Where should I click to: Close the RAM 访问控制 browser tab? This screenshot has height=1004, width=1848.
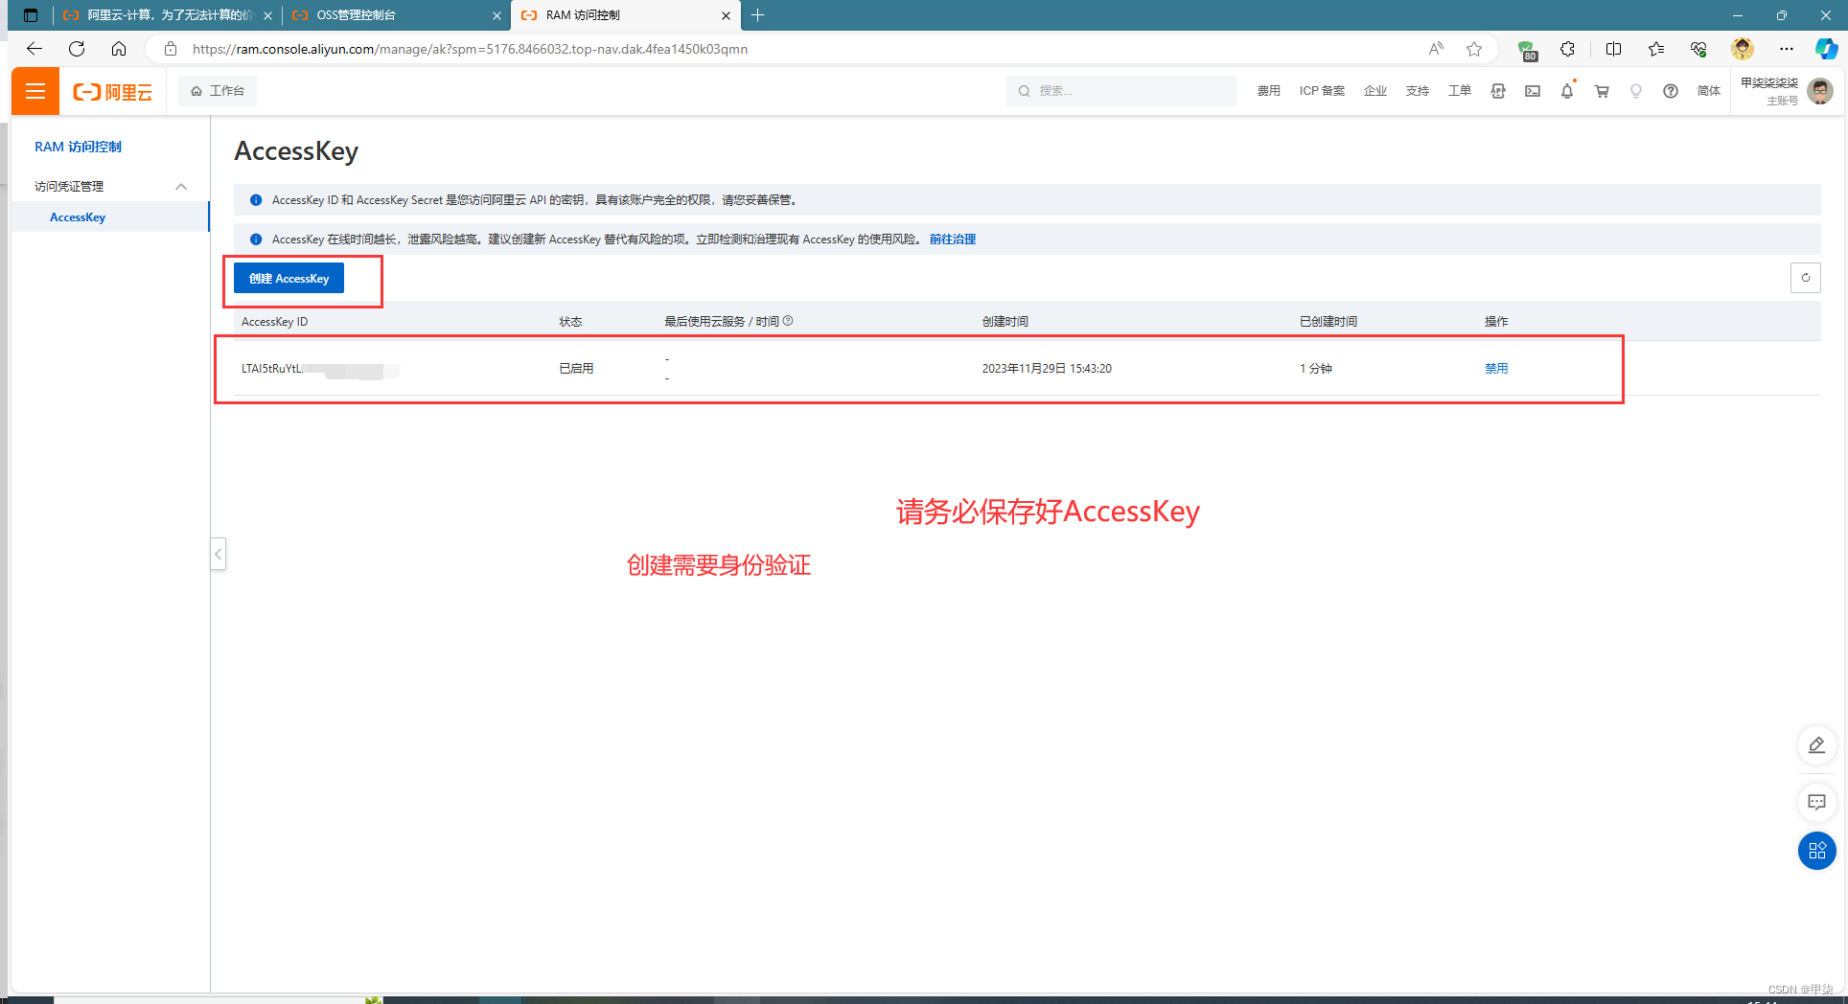tap(726, 15)
